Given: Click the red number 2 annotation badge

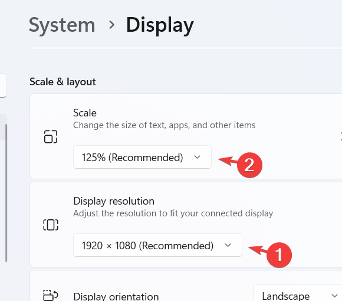Looking at the screenshot, I should coord(249,165).
